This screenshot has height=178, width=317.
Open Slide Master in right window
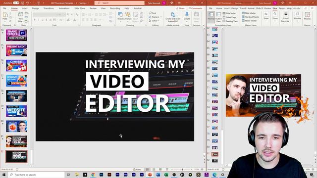pyautogui.click(x=249, y=13)
